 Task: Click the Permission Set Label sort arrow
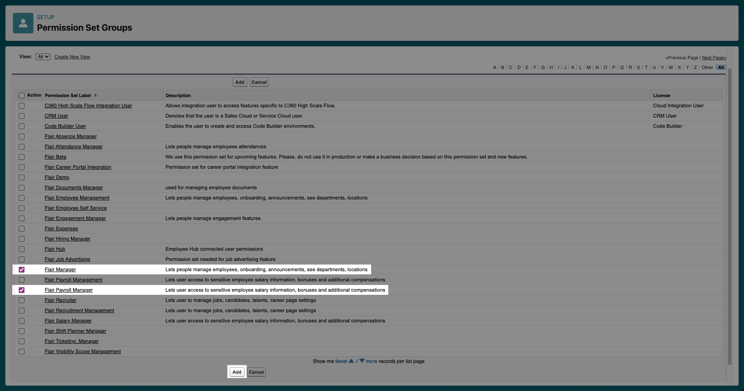pos(95,96)
